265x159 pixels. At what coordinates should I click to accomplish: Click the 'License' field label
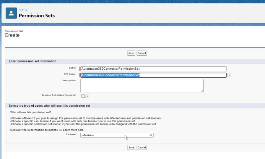[71, 134]
